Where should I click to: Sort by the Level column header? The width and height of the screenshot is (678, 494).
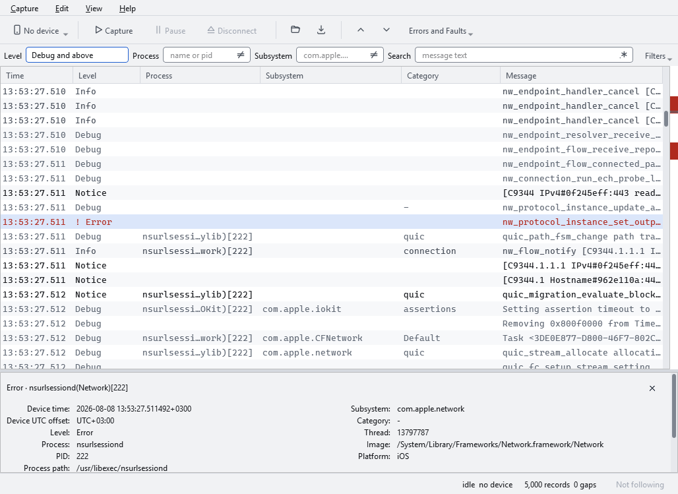click(x=106, y=75)
